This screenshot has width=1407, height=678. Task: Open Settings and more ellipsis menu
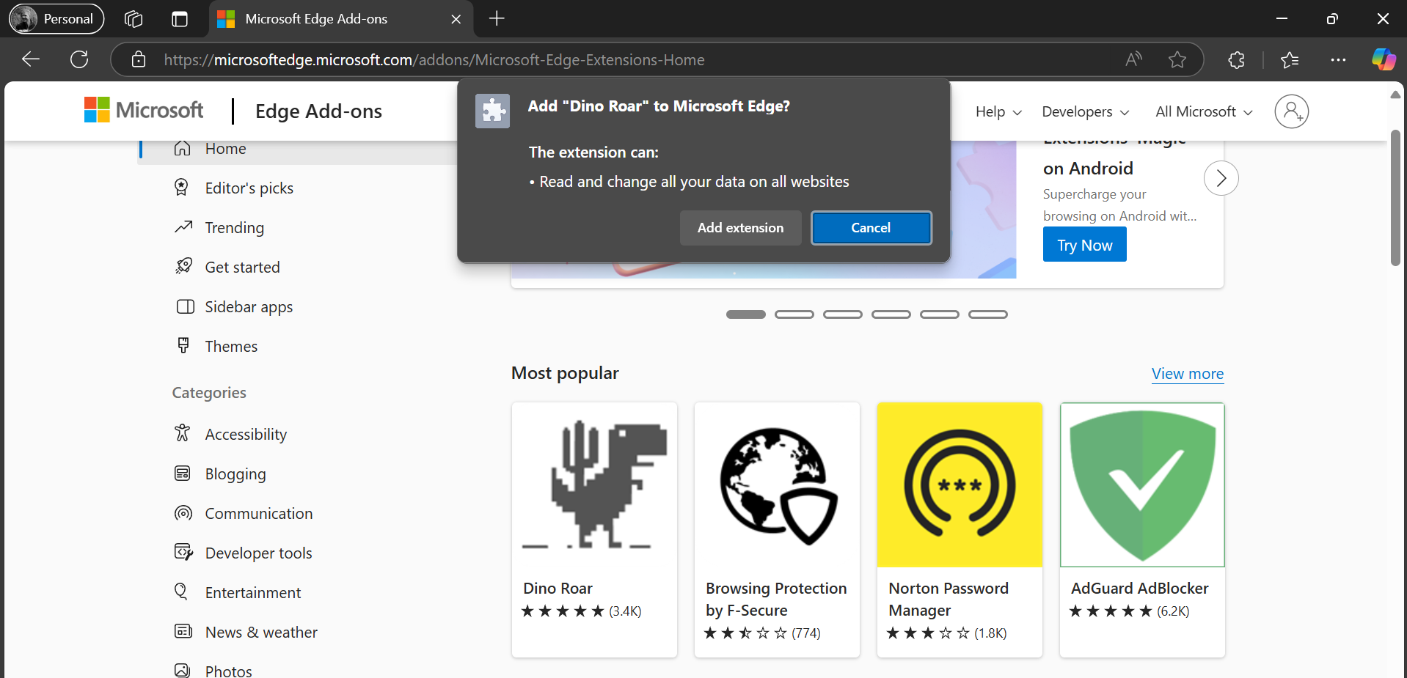[1338, 60]
